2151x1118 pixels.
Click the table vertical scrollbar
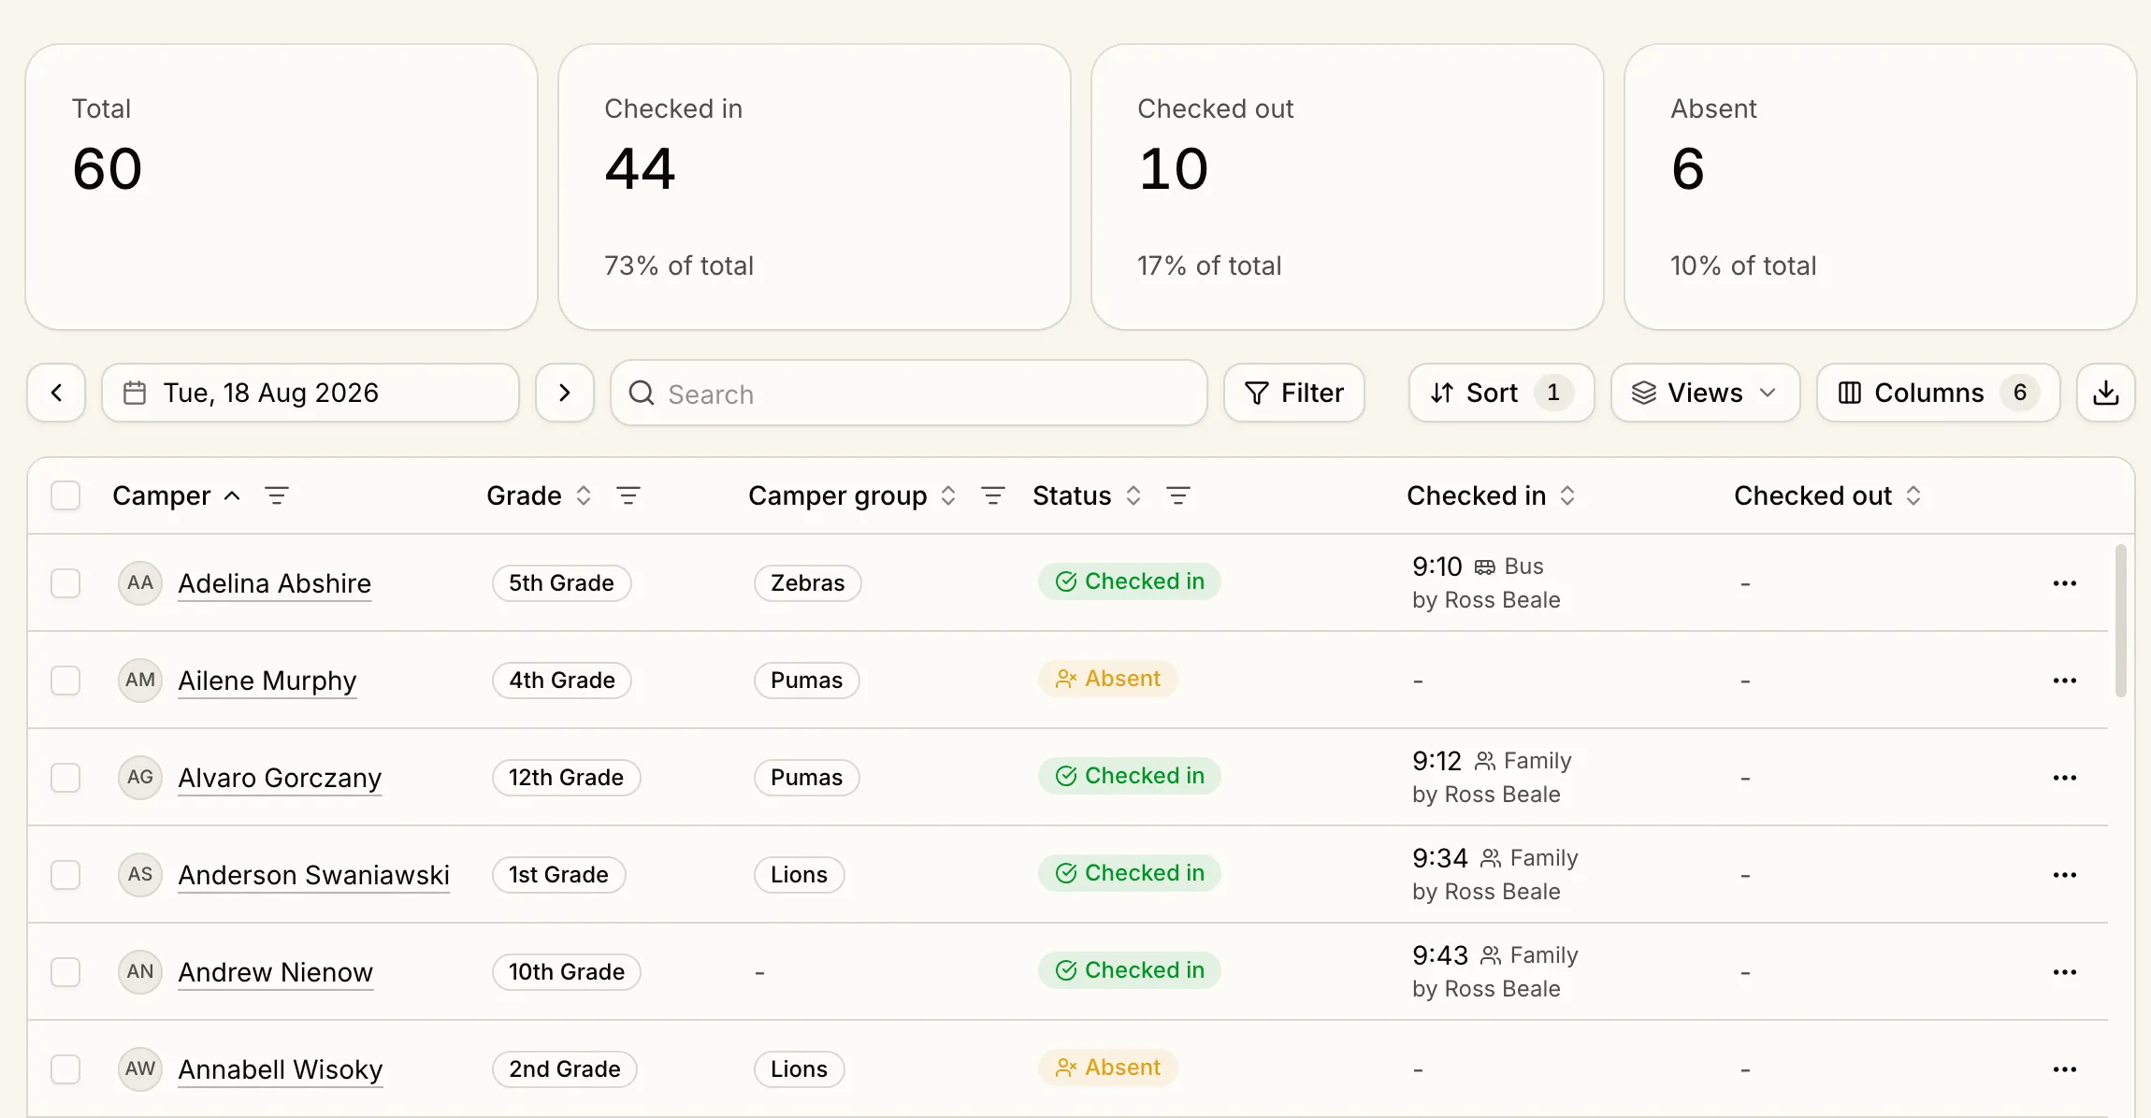pos(2121,621)
